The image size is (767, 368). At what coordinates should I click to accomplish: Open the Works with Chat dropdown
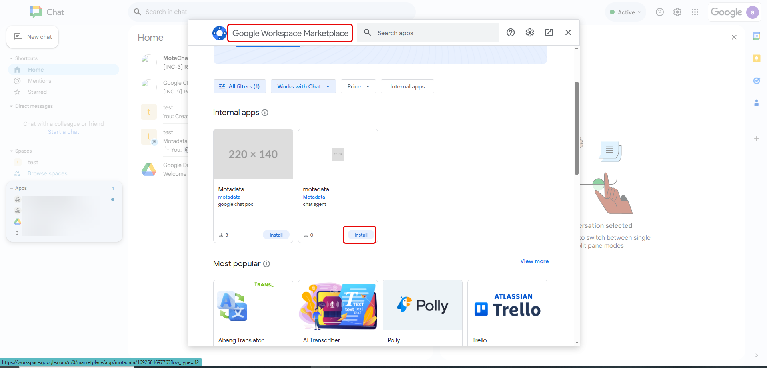click(x=303, y=86)
